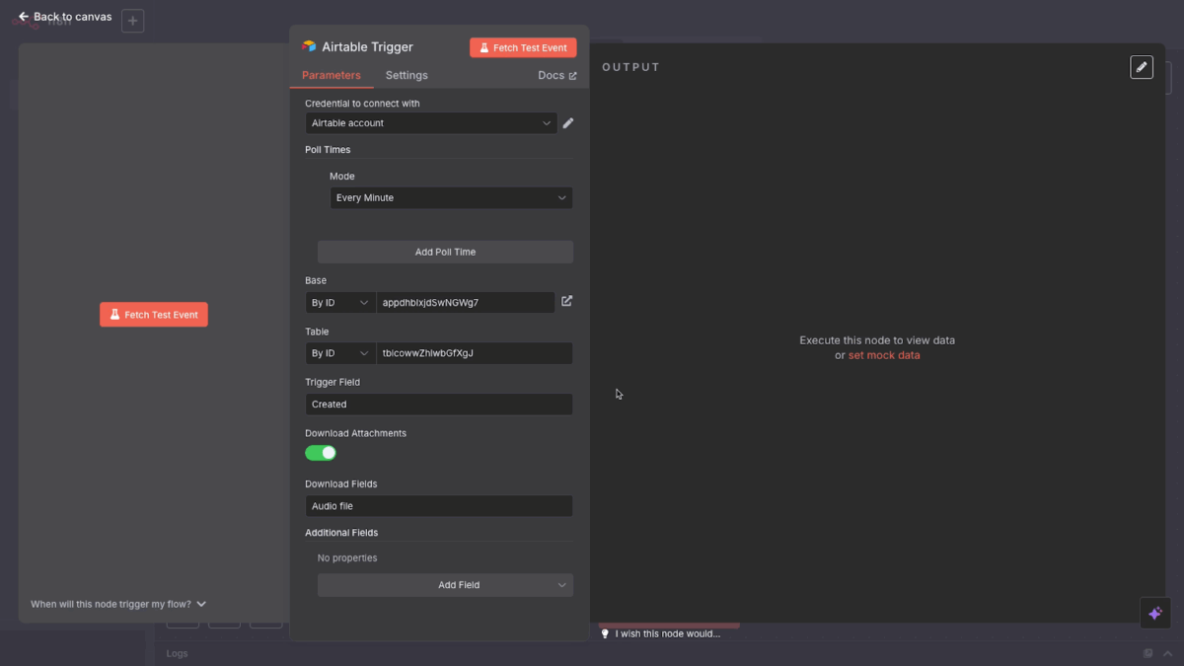
Task: Open the Docs link
Action: click(557, 75)
